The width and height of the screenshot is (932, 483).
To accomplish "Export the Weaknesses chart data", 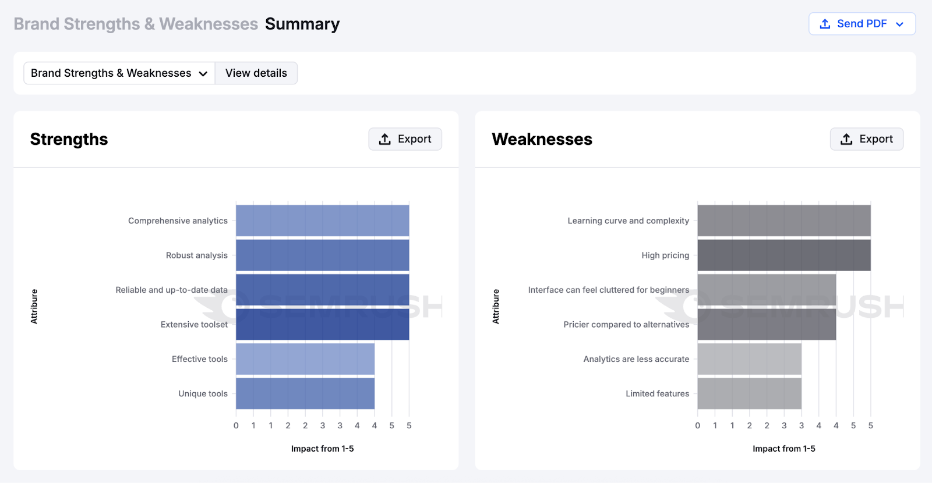I will 866,139.
